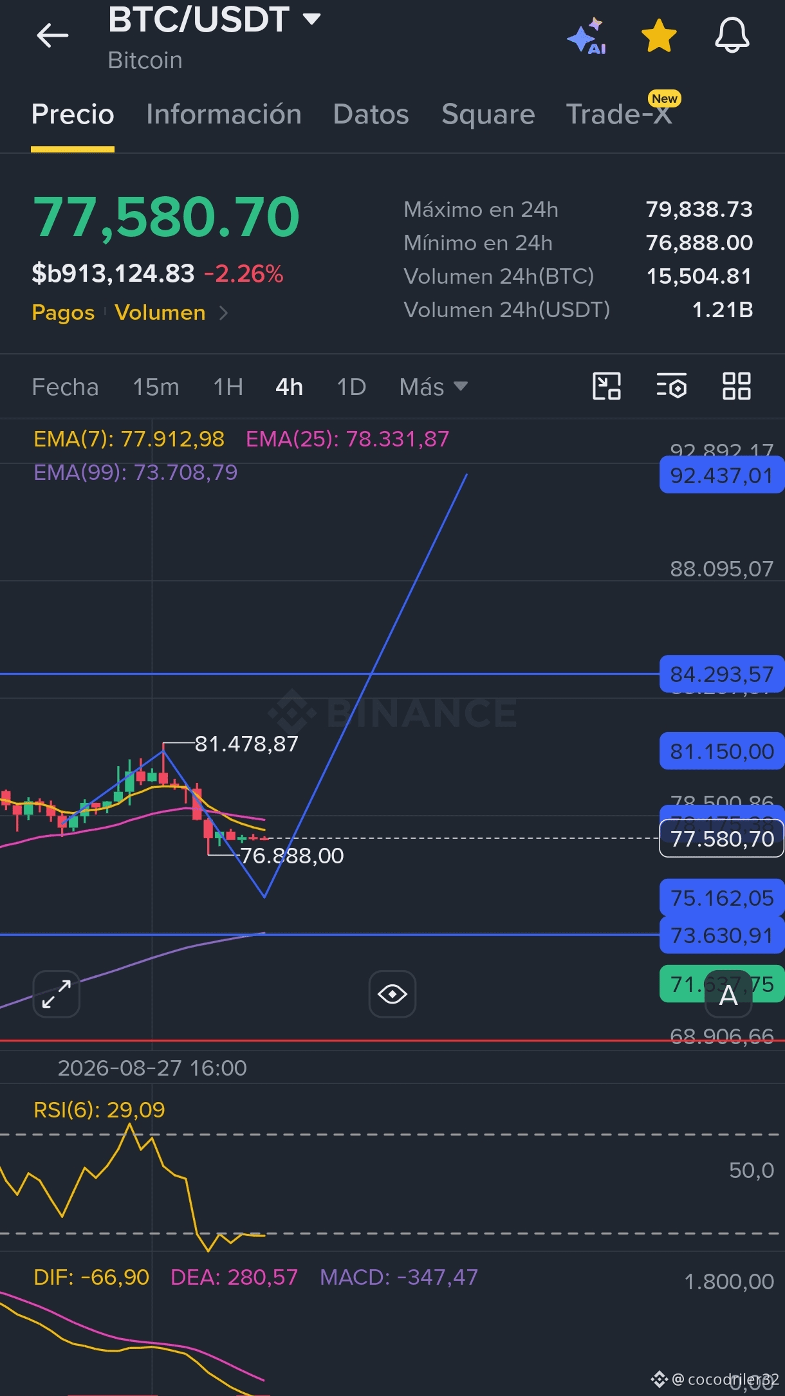The height and width of the screenshot is (1396, 785).
Task: Select the 1D timeframe
Action: click(x=351, y=387)
